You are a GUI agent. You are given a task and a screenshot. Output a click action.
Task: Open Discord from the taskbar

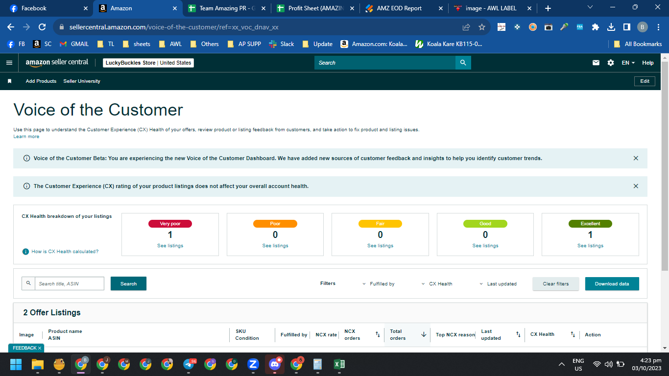[x=275, y=364]
